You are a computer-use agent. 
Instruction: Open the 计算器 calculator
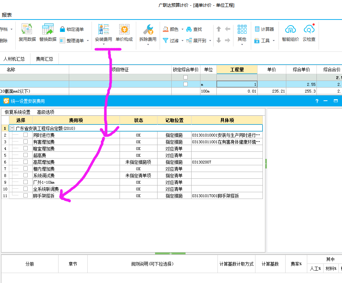coord(264,29)
